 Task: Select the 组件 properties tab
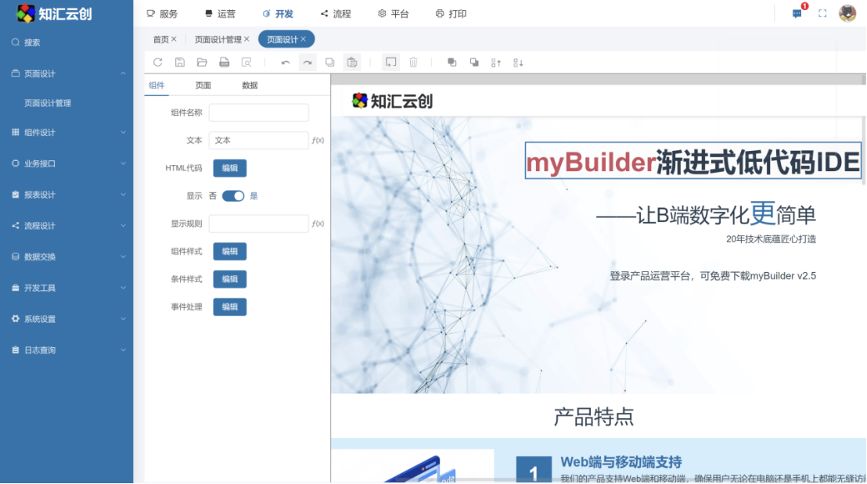coord(156,85)
